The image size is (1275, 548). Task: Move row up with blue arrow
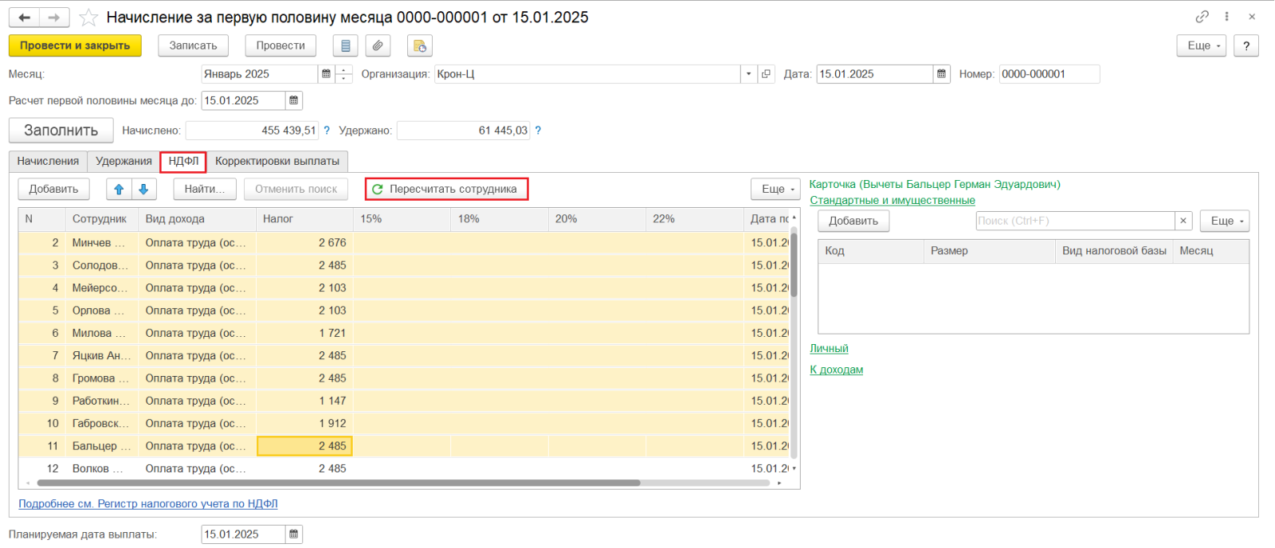pyautogui.click(x=119, y=190)
